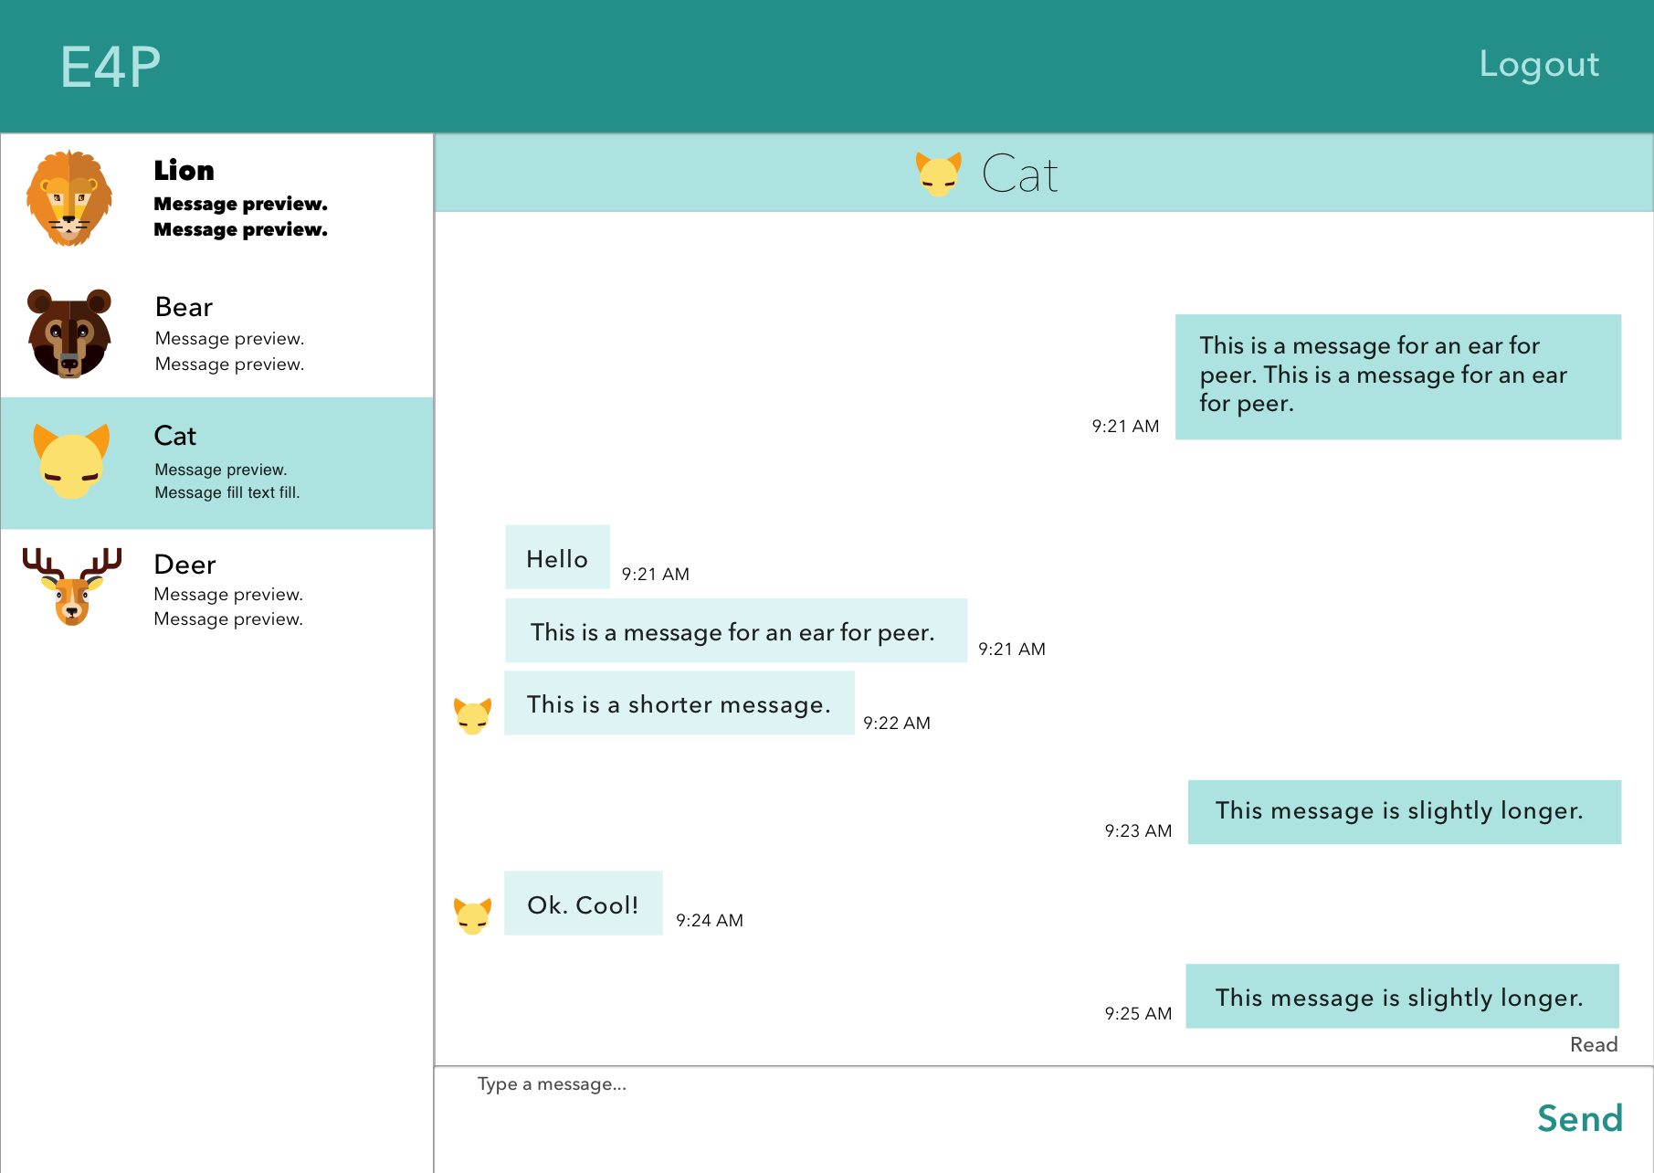
Task: Click 'This is a message for an ear for peer.' bubble
Action: tap(736, 630)
